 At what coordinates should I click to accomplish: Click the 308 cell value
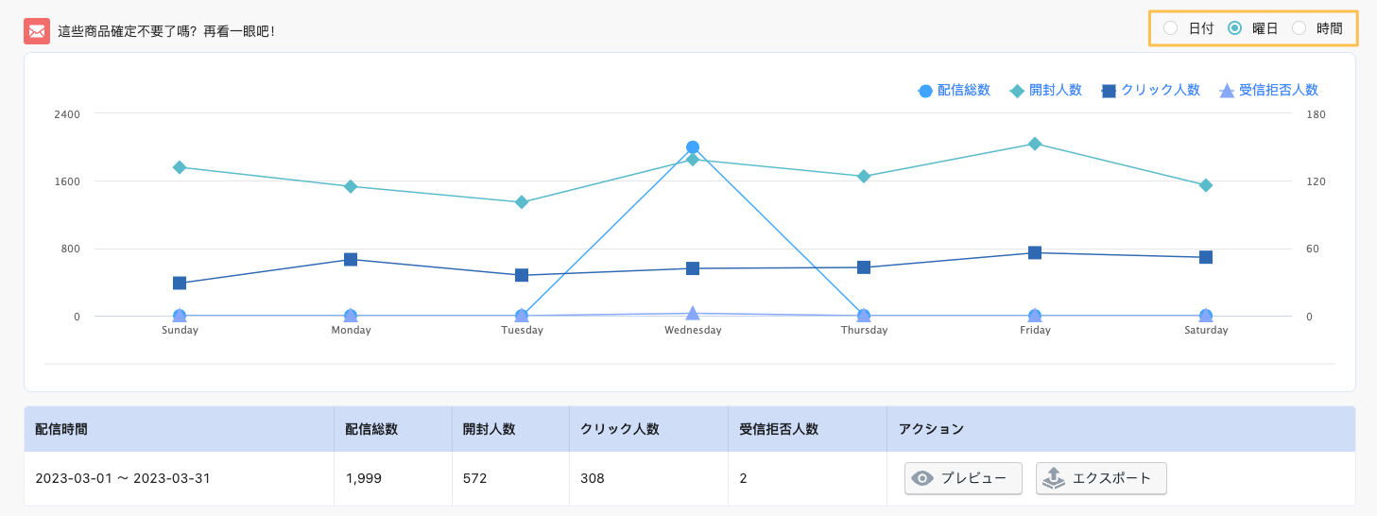[x=593, y=478]
